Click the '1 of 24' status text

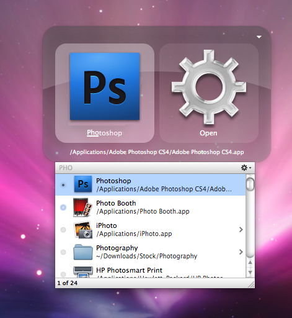[68, 283]
